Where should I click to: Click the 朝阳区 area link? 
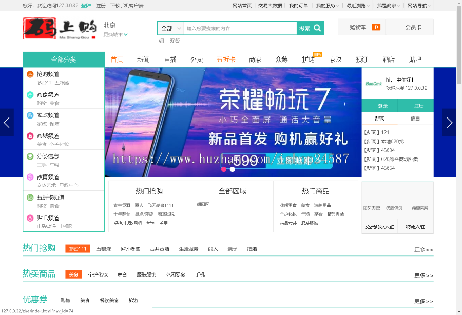coord(203,204)
